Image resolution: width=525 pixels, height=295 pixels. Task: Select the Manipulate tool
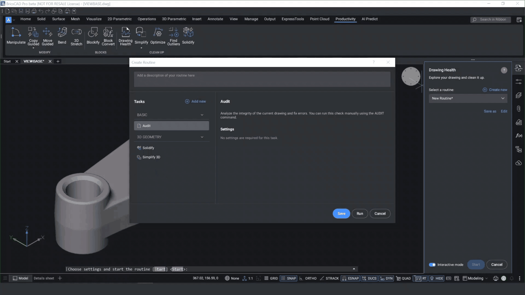point(16,36)
